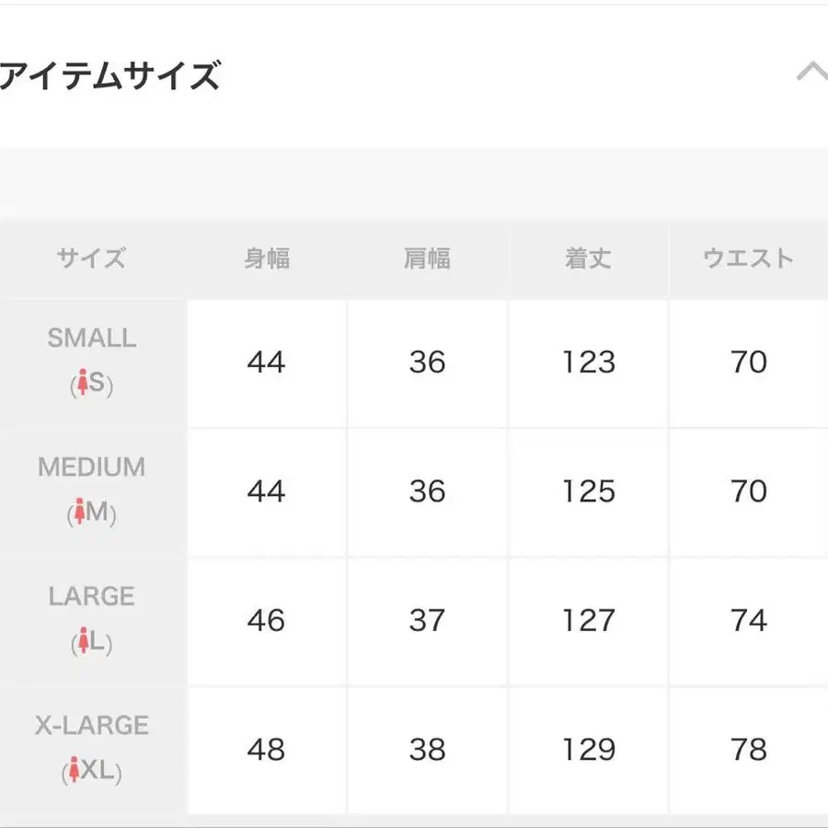Switch to the 身幅 column header
The image size is (828, 828).
click(266, 259)
